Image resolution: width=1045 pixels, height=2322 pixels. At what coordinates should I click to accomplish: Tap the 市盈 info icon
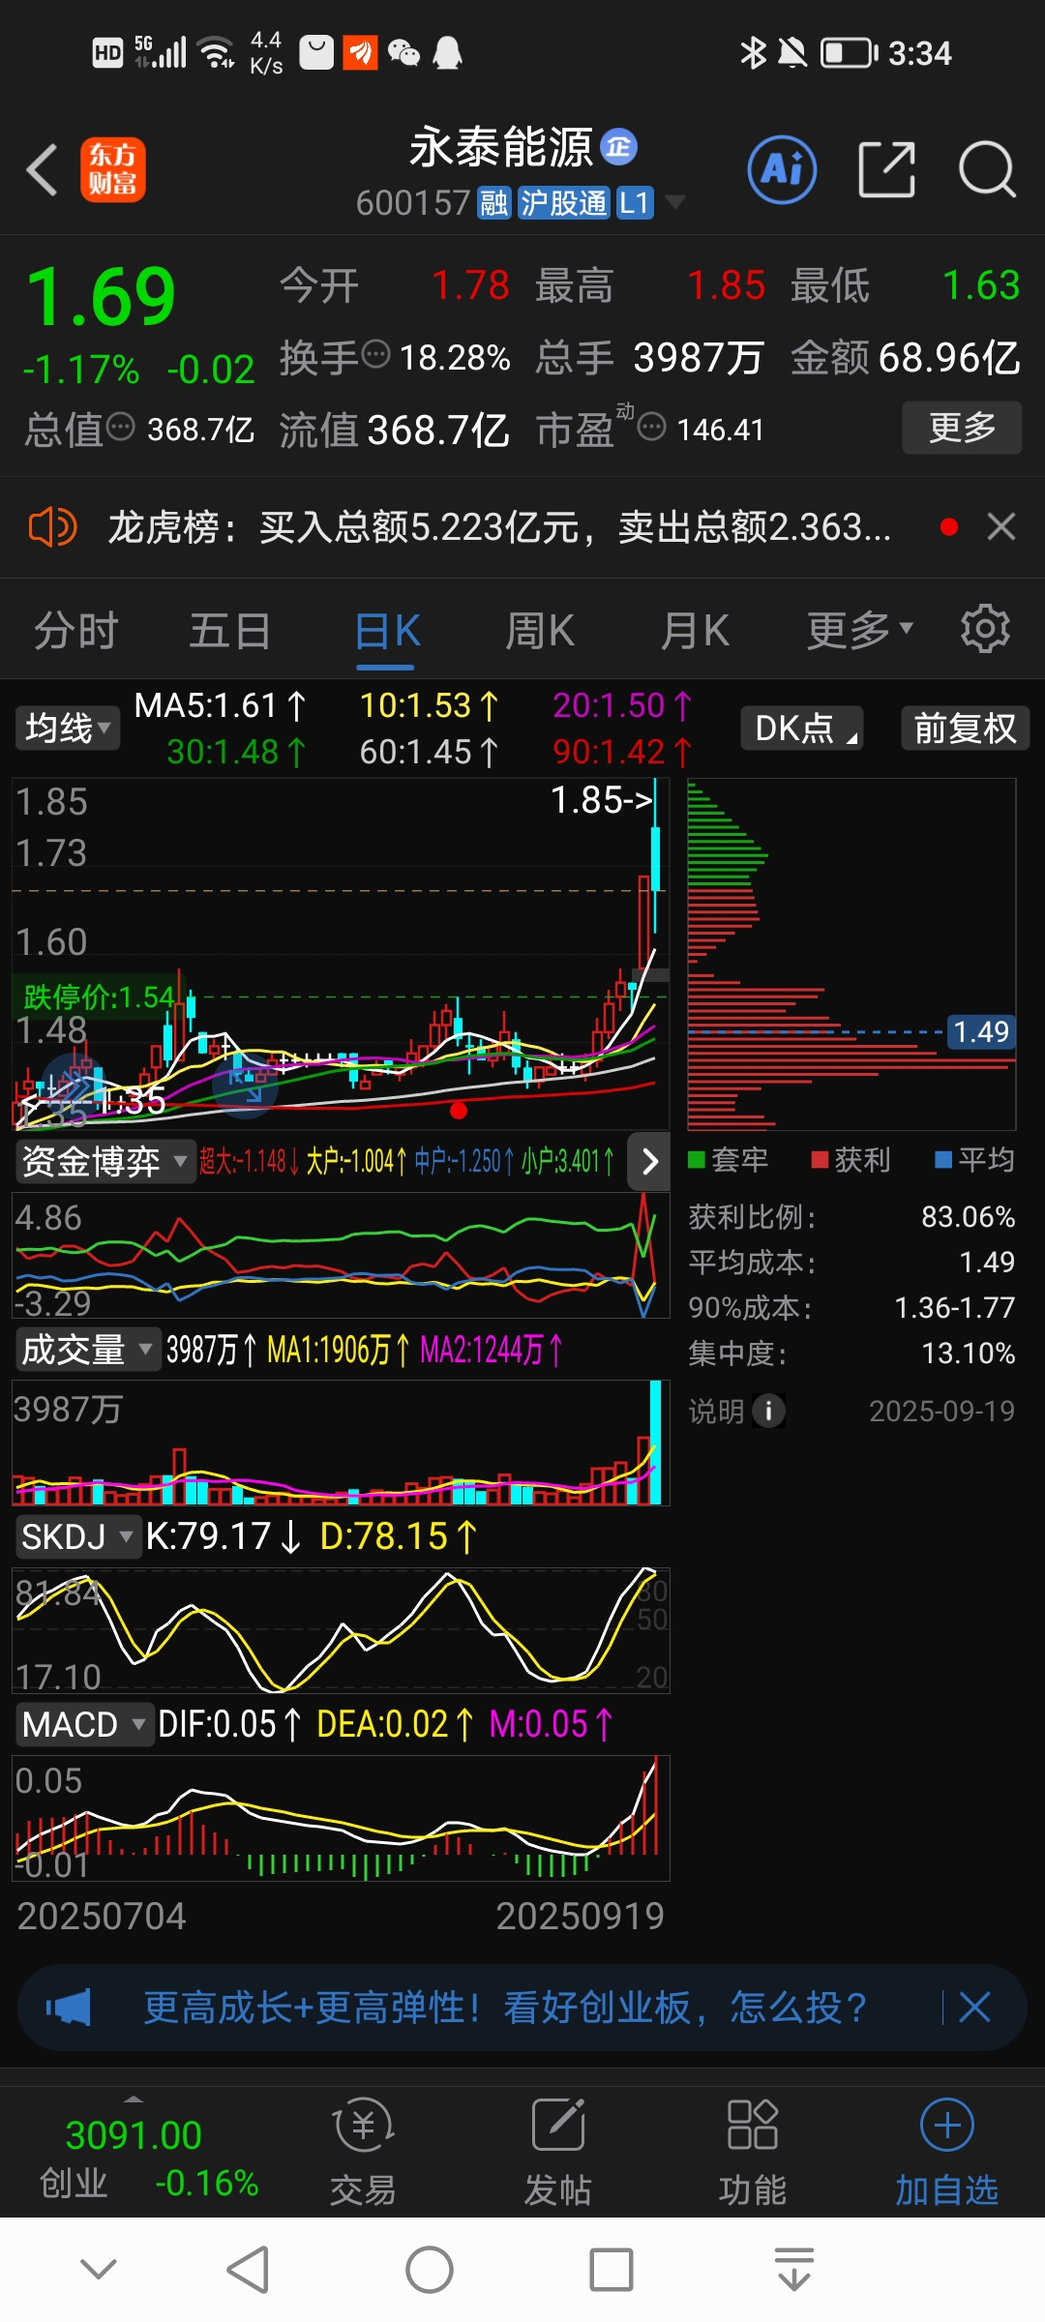[x=652, y=426]
